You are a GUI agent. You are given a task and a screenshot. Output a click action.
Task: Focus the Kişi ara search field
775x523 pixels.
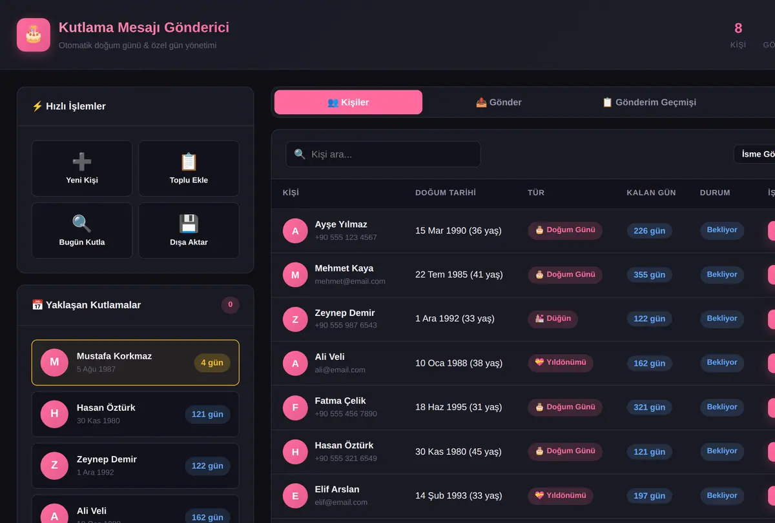[383, 154]
